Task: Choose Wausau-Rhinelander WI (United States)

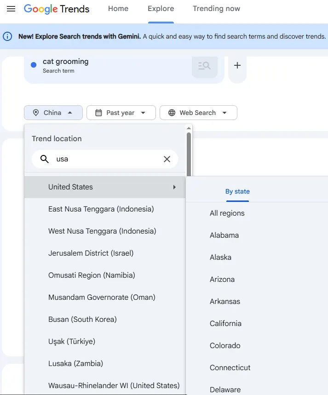Action: click(x=105, y=385)
